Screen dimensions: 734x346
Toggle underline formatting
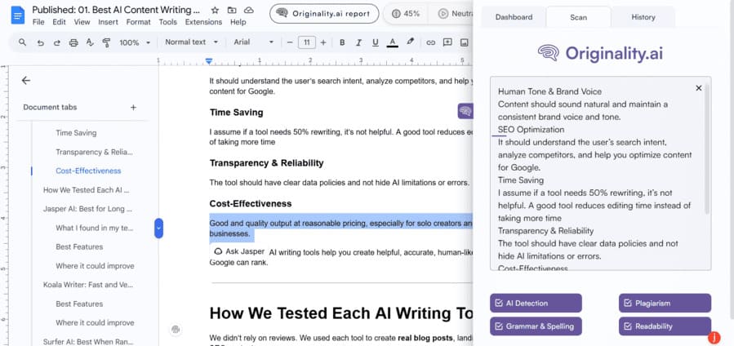pos(375,42)
